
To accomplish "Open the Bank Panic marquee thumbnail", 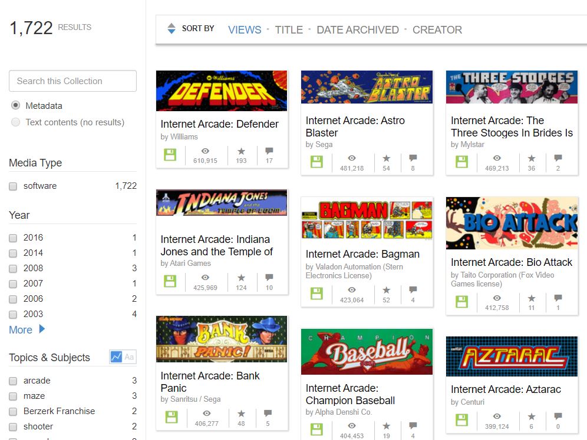I will point(222,339).
